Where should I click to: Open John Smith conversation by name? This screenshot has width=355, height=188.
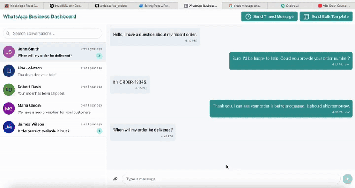point(28,49)
